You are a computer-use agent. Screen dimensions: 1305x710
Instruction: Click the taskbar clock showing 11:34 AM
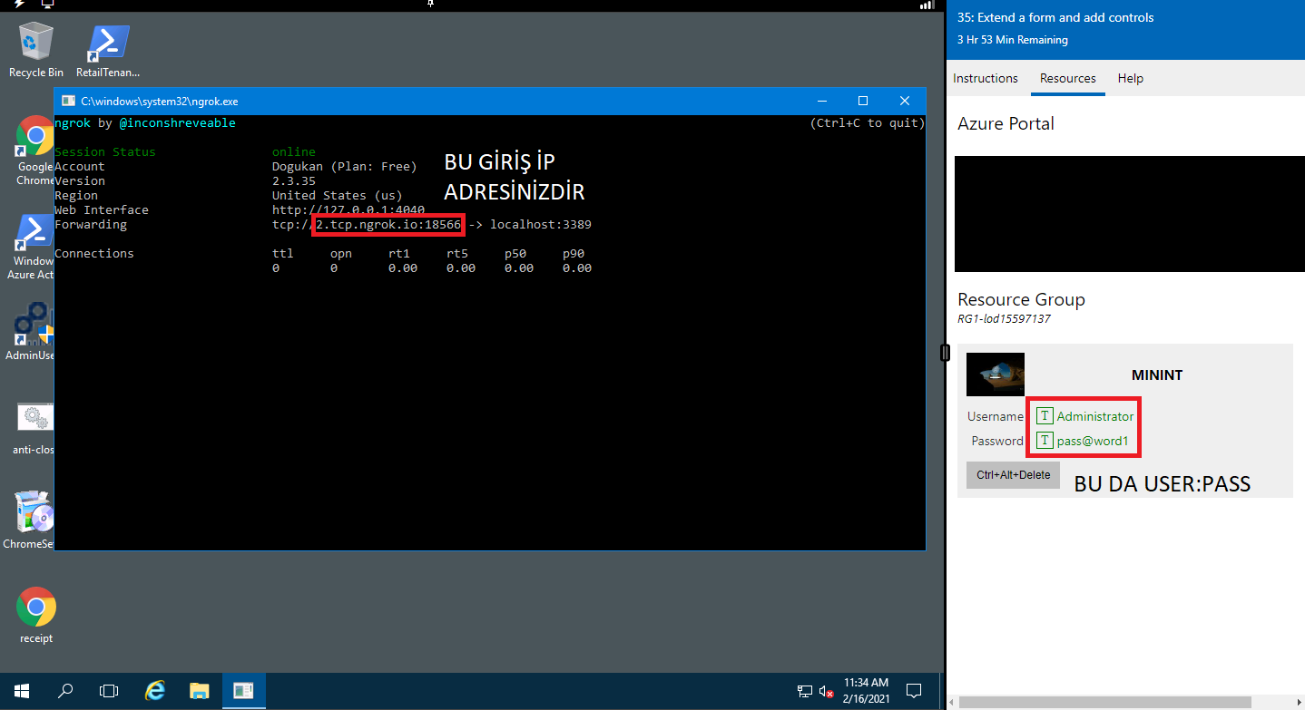[867, 691]
